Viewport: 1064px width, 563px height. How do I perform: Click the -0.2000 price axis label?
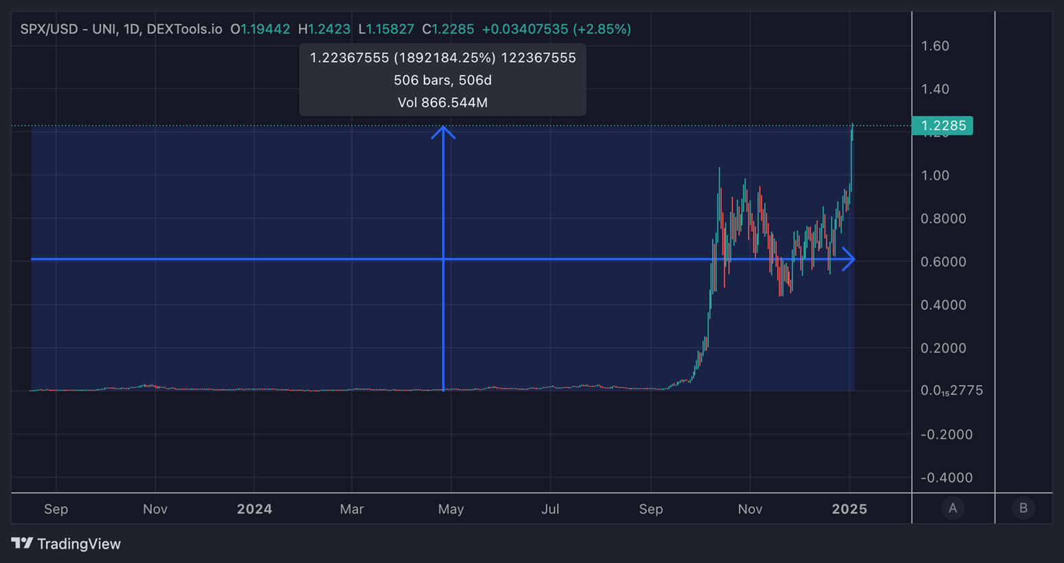point(946,435)
